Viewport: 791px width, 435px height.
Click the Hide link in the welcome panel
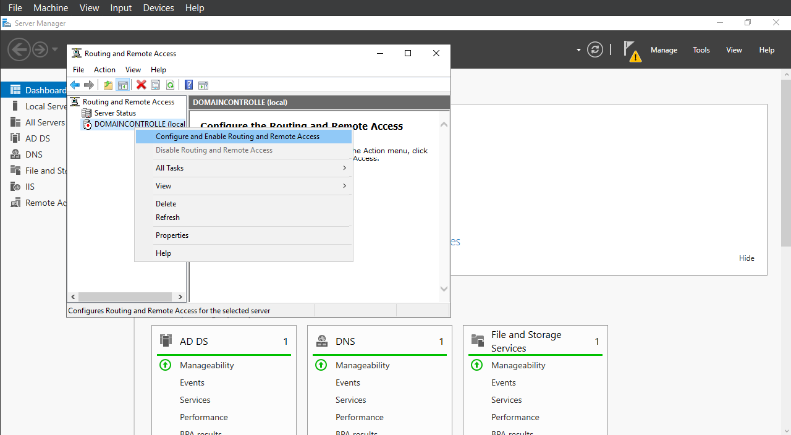click(747, 258)
